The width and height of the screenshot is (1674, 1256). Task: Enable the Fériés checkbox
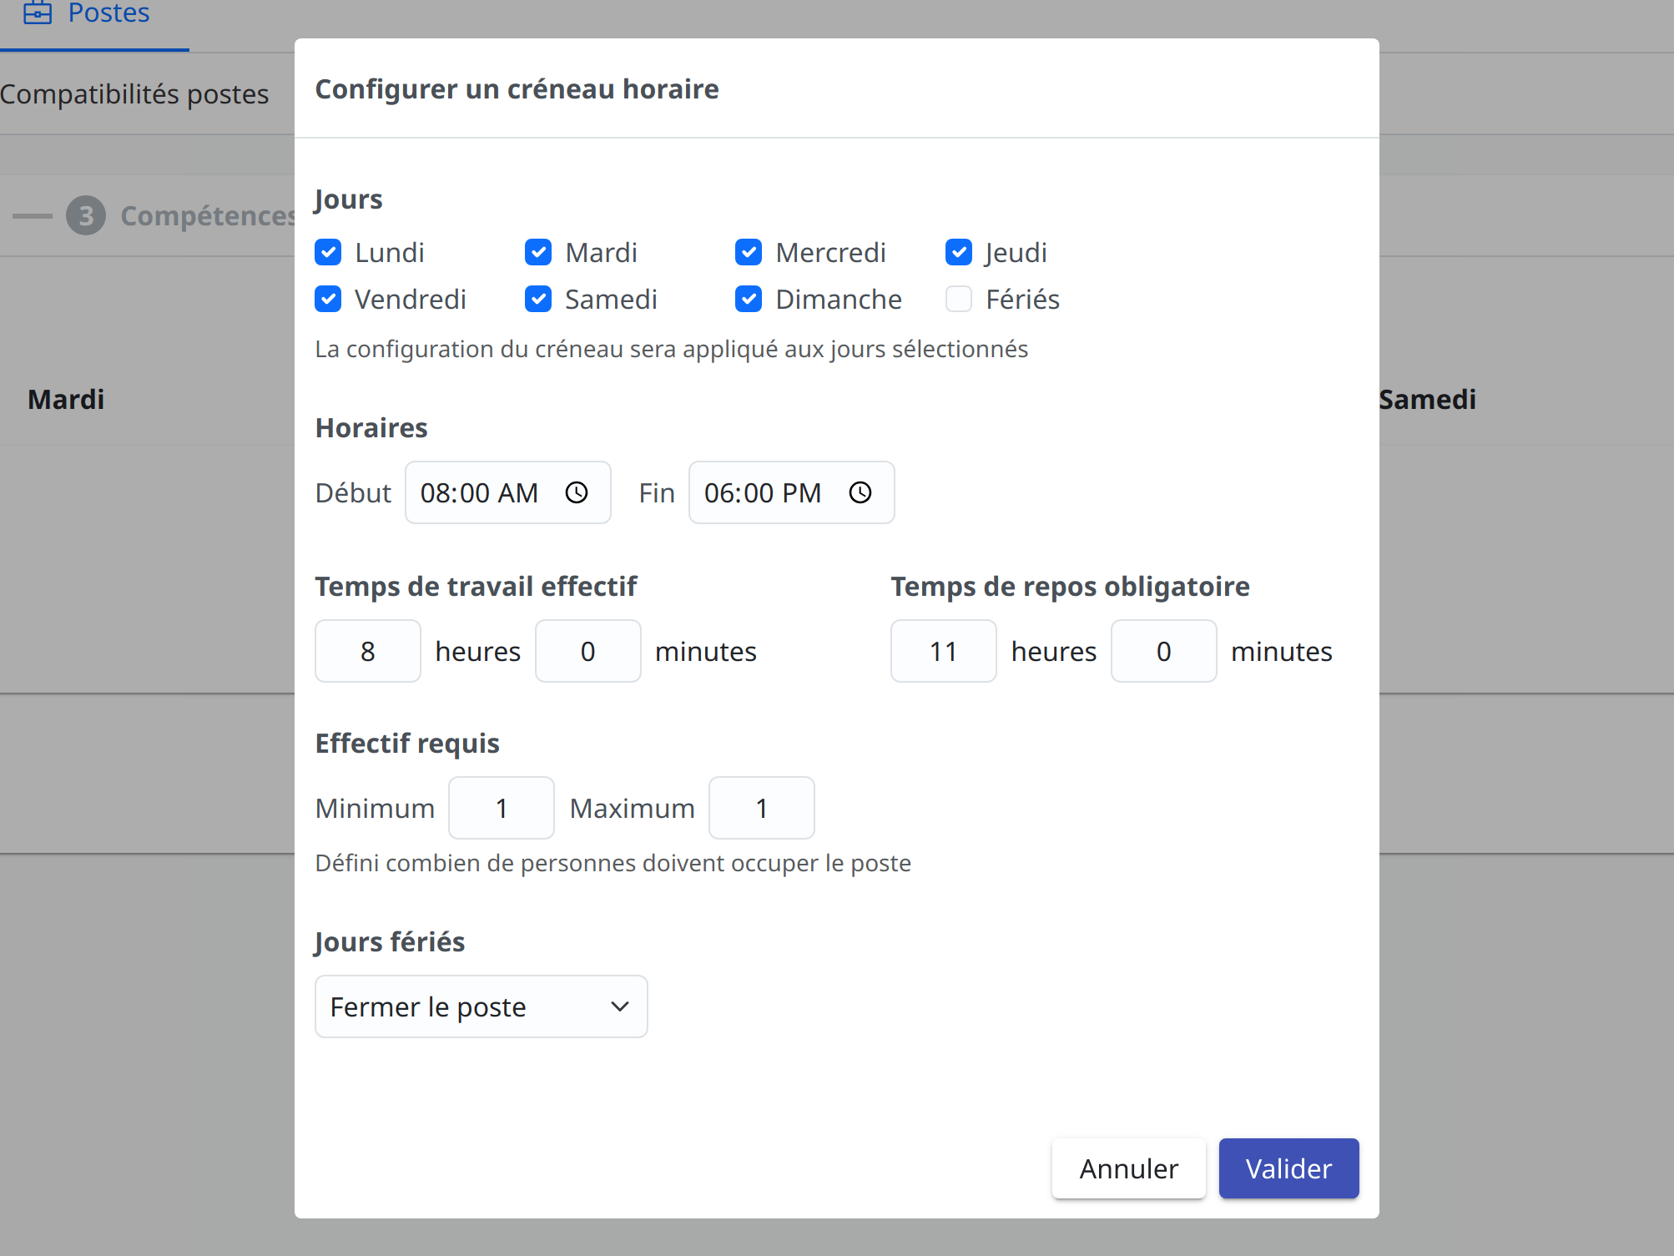pos(959,299)
